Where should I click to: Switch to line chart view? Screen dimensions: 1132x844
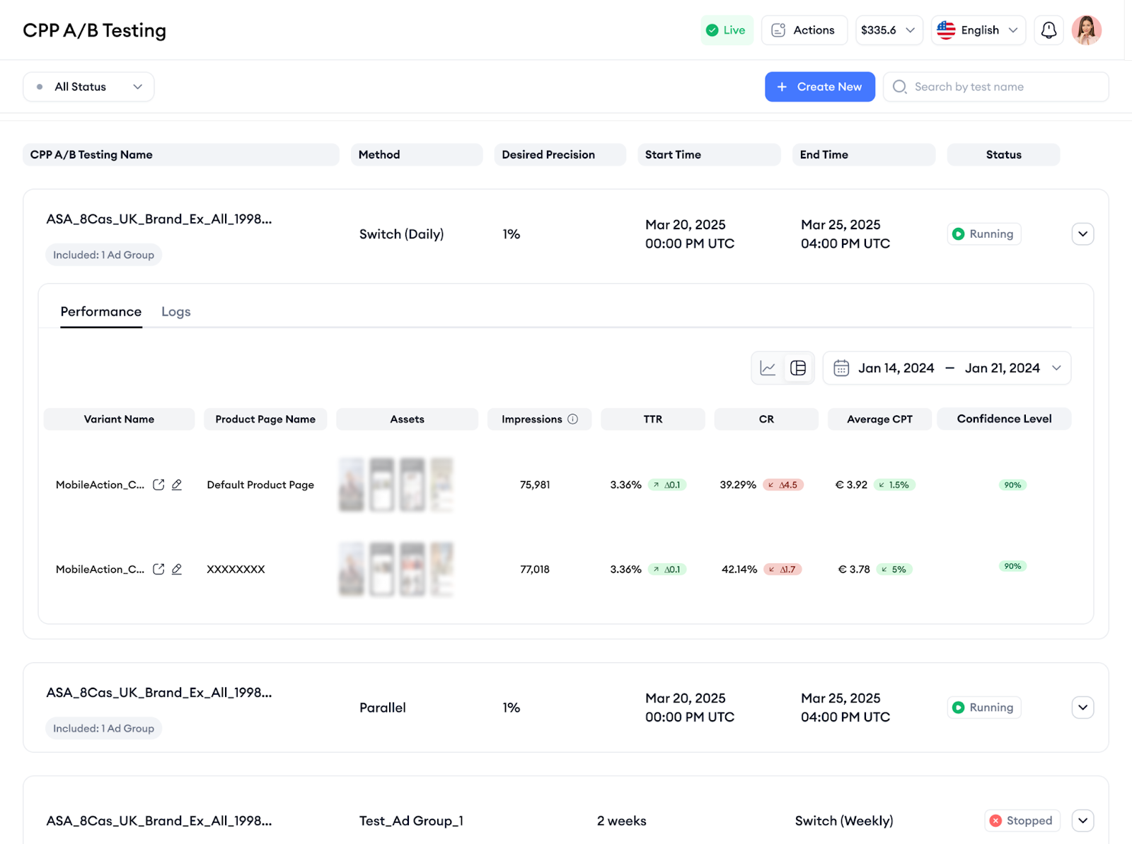[x=768, y=368]
